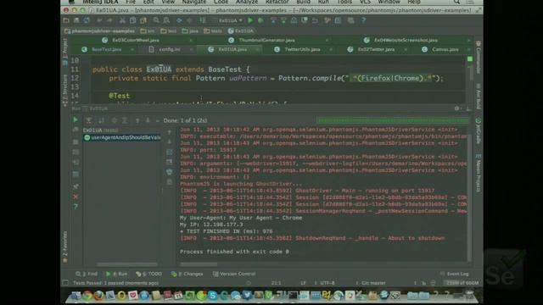
Task: Open the Analyze menu
Action: 246,2
